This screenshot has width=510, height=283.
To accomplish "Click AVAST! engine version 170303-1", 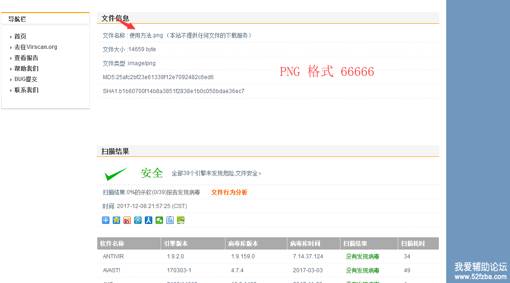I will click(179, 270).
